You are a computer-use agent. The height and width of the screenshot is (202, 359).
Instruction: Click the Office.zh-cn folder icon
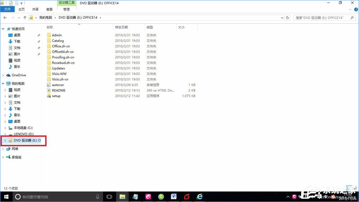[x=49, y=46]
